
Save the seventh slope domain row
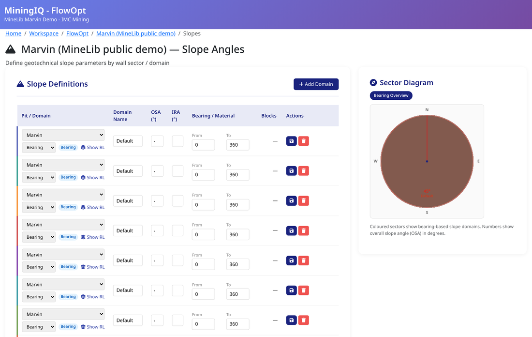coord(292,321)
